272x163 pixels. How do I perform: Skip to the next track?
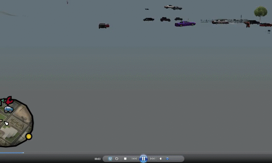point(152,159)
